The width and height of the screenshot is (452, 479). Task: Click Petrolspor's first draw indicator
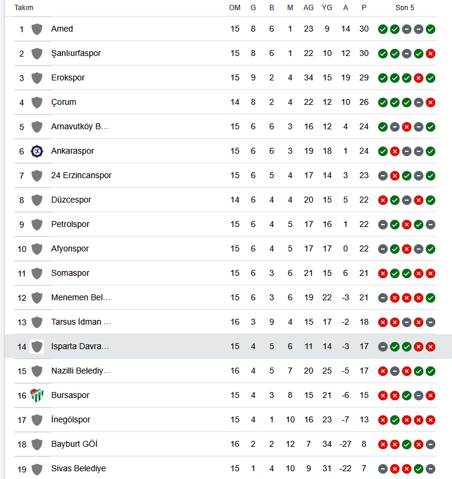pos(383,225)
